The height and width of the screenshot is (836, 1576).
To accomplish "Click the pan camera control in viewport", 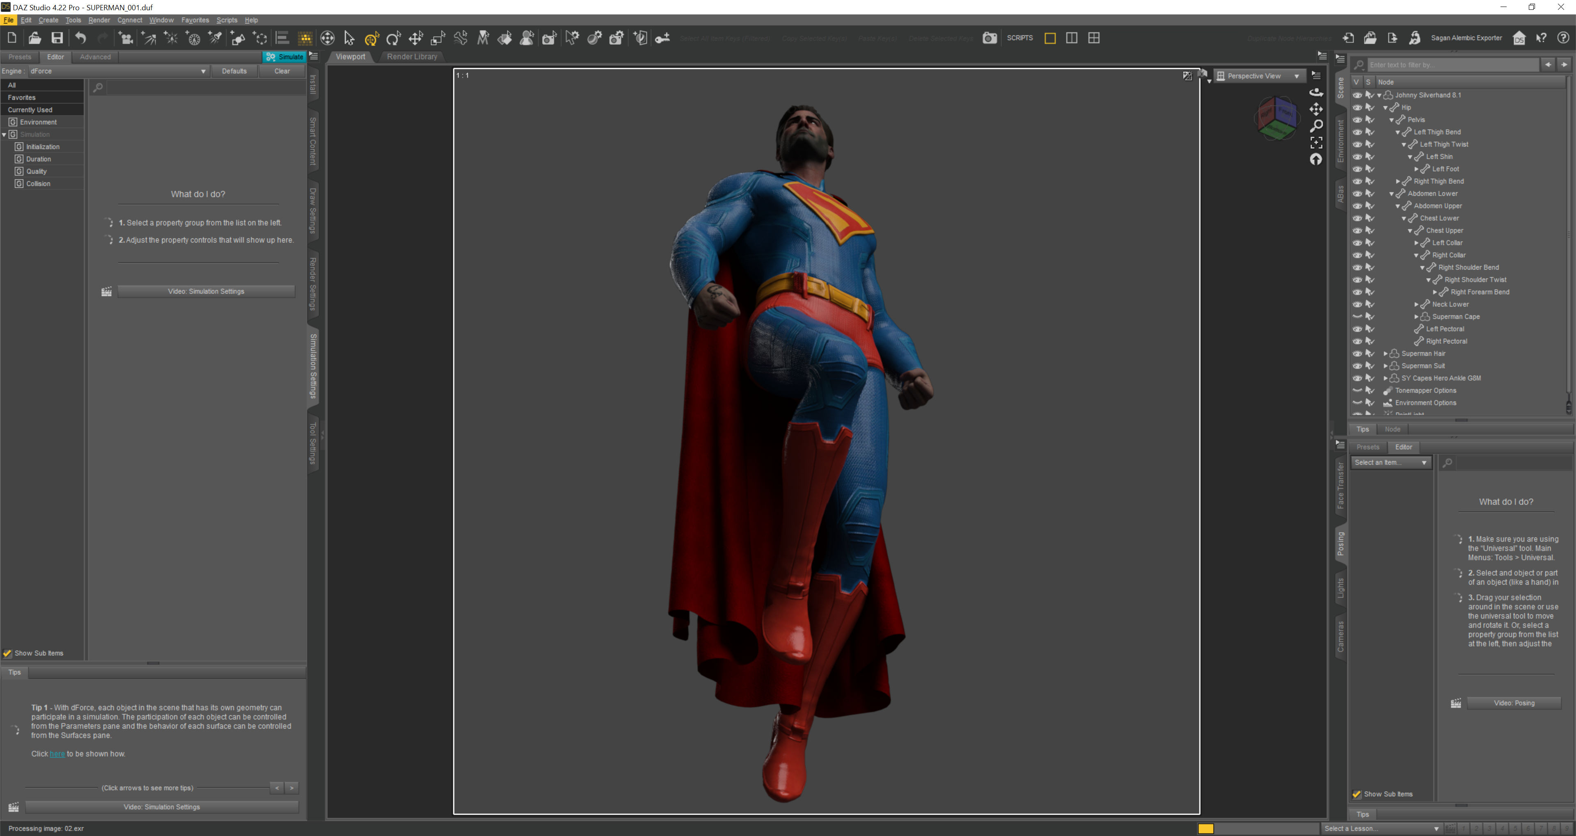I will click(1316, 109).
